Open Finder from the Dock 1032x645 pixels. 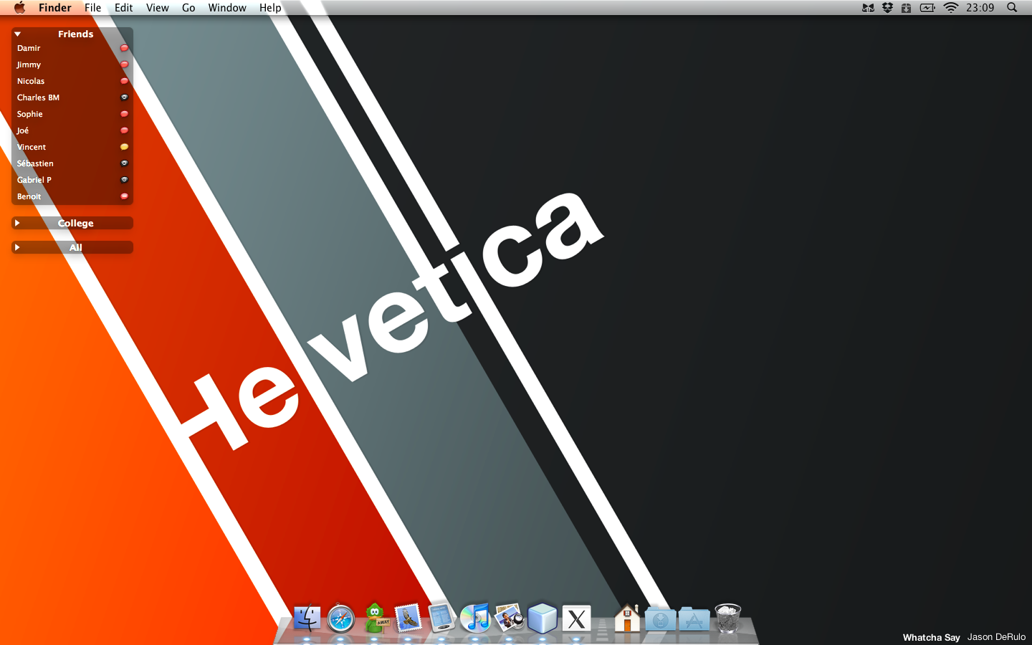click(307, 618)
